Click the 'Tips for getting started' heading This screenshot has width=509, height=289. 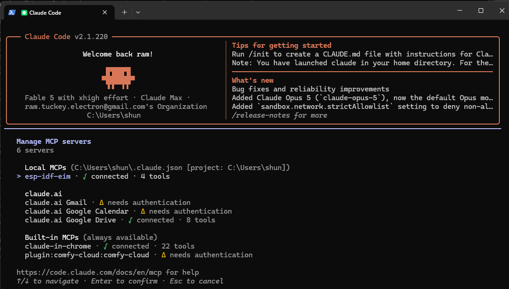(x=282, y=45)
